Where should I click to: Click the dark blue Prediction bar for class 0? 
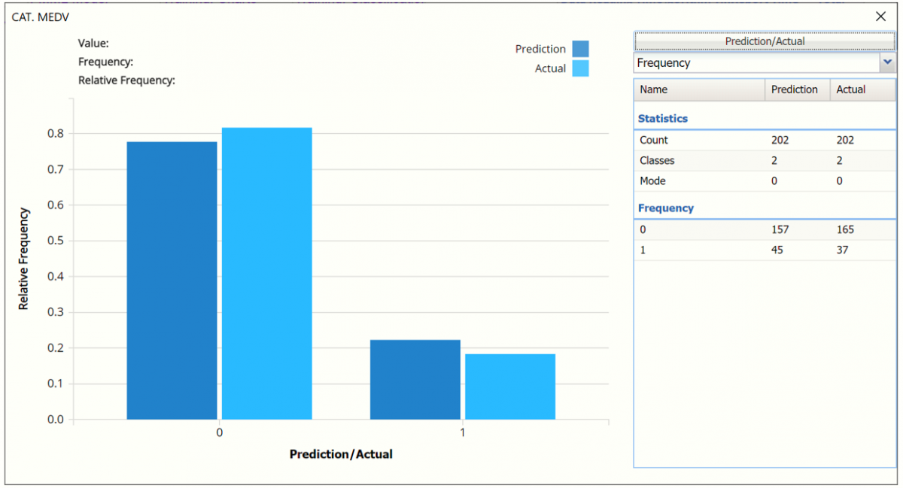tap(172, 280)
